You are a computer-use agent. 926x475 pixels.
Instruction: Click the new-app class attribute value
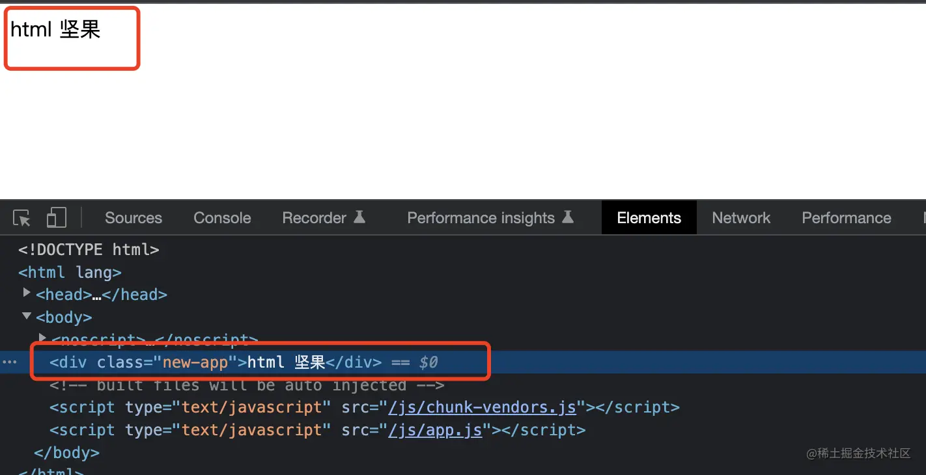pyautogui.click(x=195, y=362)
